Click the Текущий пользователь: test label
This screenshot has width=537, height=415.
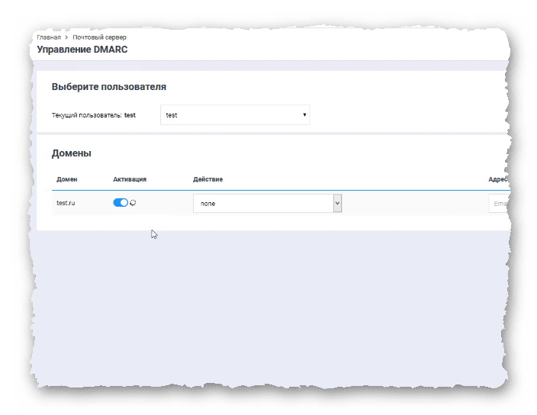click(94, 115)
